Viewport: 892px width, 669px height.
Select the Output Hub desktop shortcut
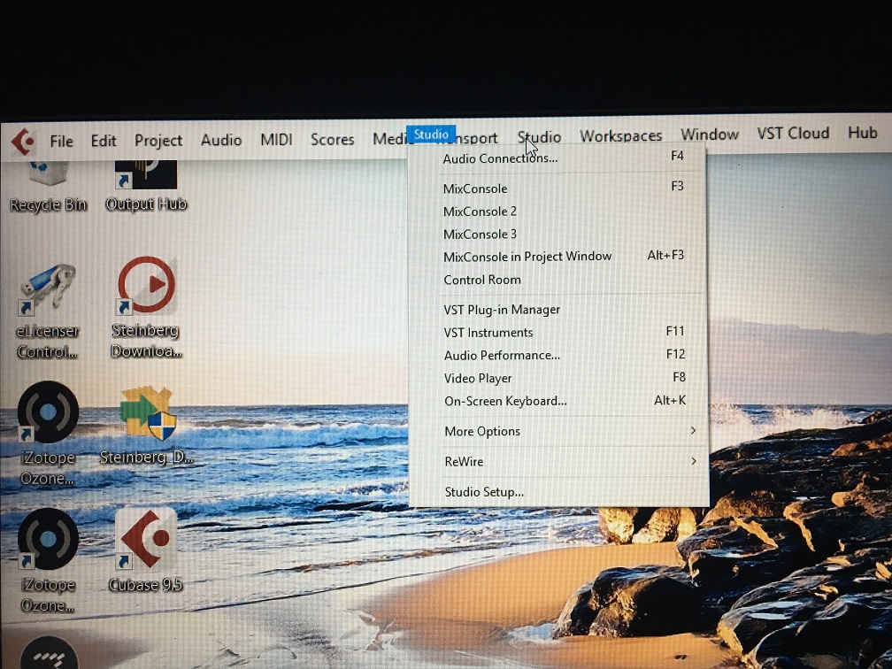coord(146,185)
